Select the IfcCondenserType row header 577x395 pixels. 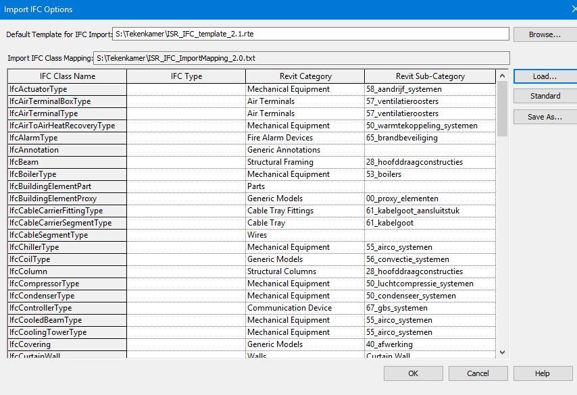coord(68,295)
